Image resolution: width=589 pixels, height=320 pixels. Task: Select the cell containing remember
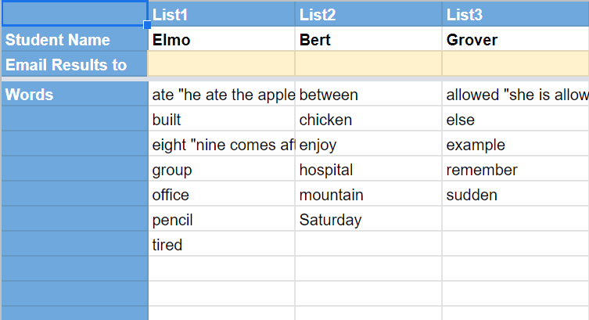[515, 170]
